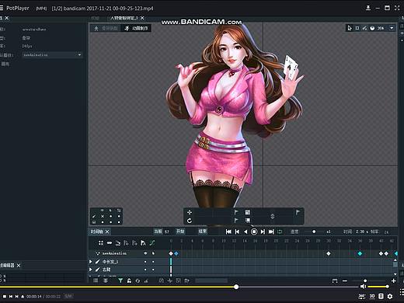This screenshot has height=303, width=404.
Task: Adjust the timeline zoom slider
Action: click(x=365, y=280)
